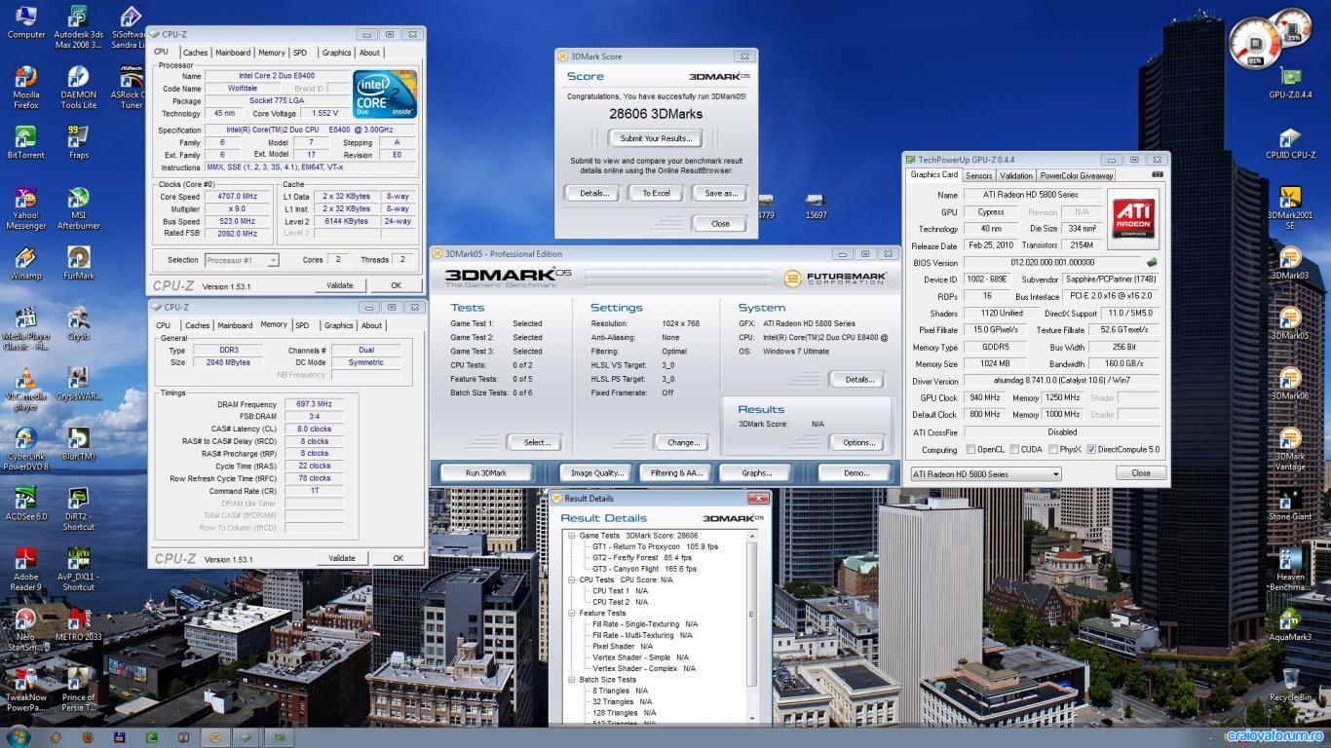Toggle the PhysX checkbox in GPU-Z
This screenshot has height=748, width=1331.
tap(1052, 450)
